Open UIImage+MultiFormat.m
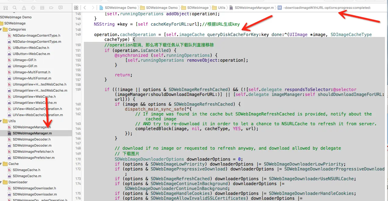The height and width of the screenshot is (201, 388). tap(32, 78)
